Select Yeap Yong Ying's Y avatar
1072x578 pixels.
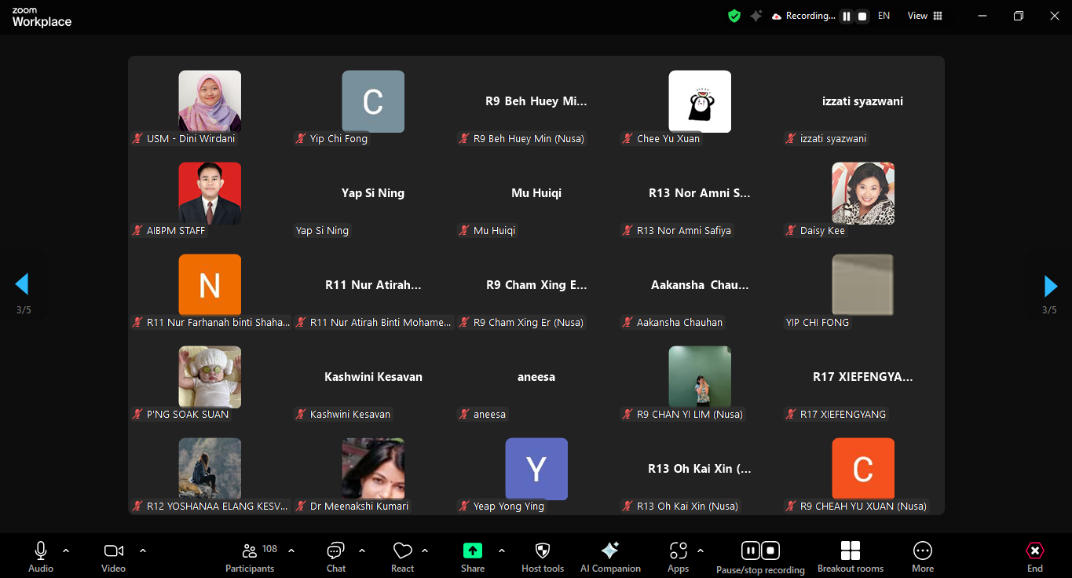[x=536, y=469]
